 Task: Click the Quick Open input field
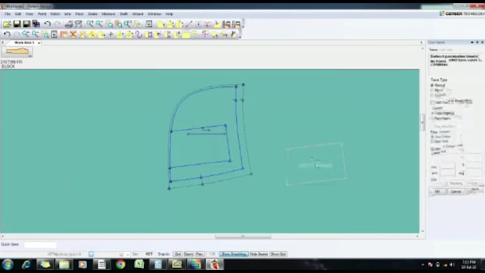(40, 245)
